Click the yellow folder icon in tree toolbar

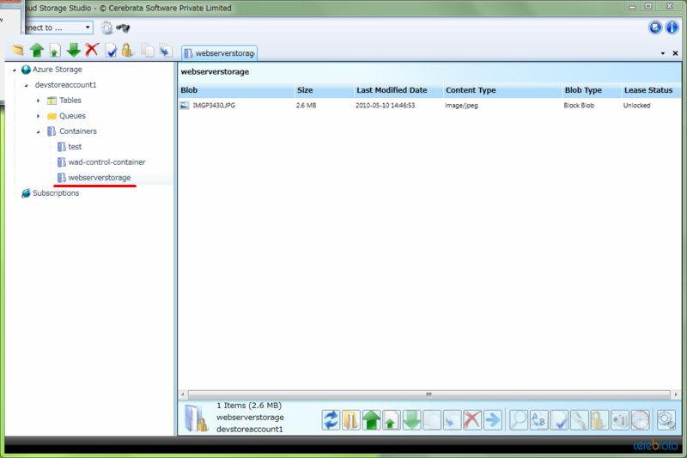(18, 51)
